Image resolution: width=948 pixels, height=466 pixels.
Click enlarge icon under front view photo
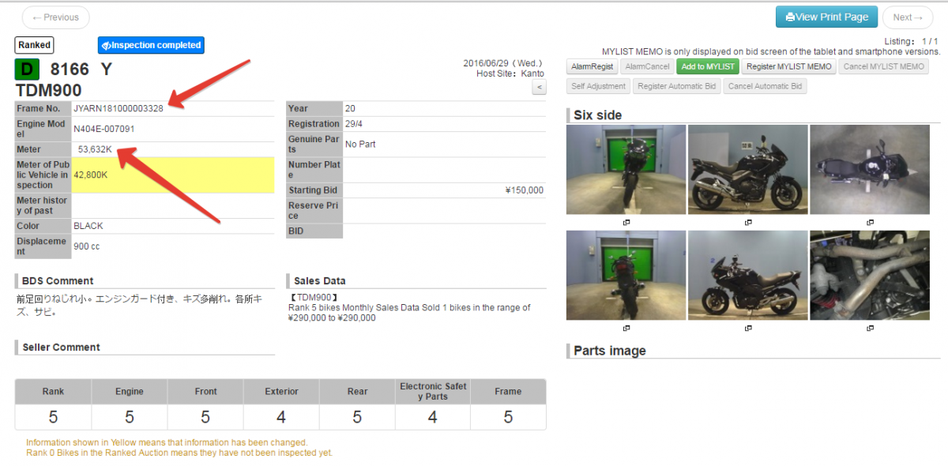coord(626,223)
